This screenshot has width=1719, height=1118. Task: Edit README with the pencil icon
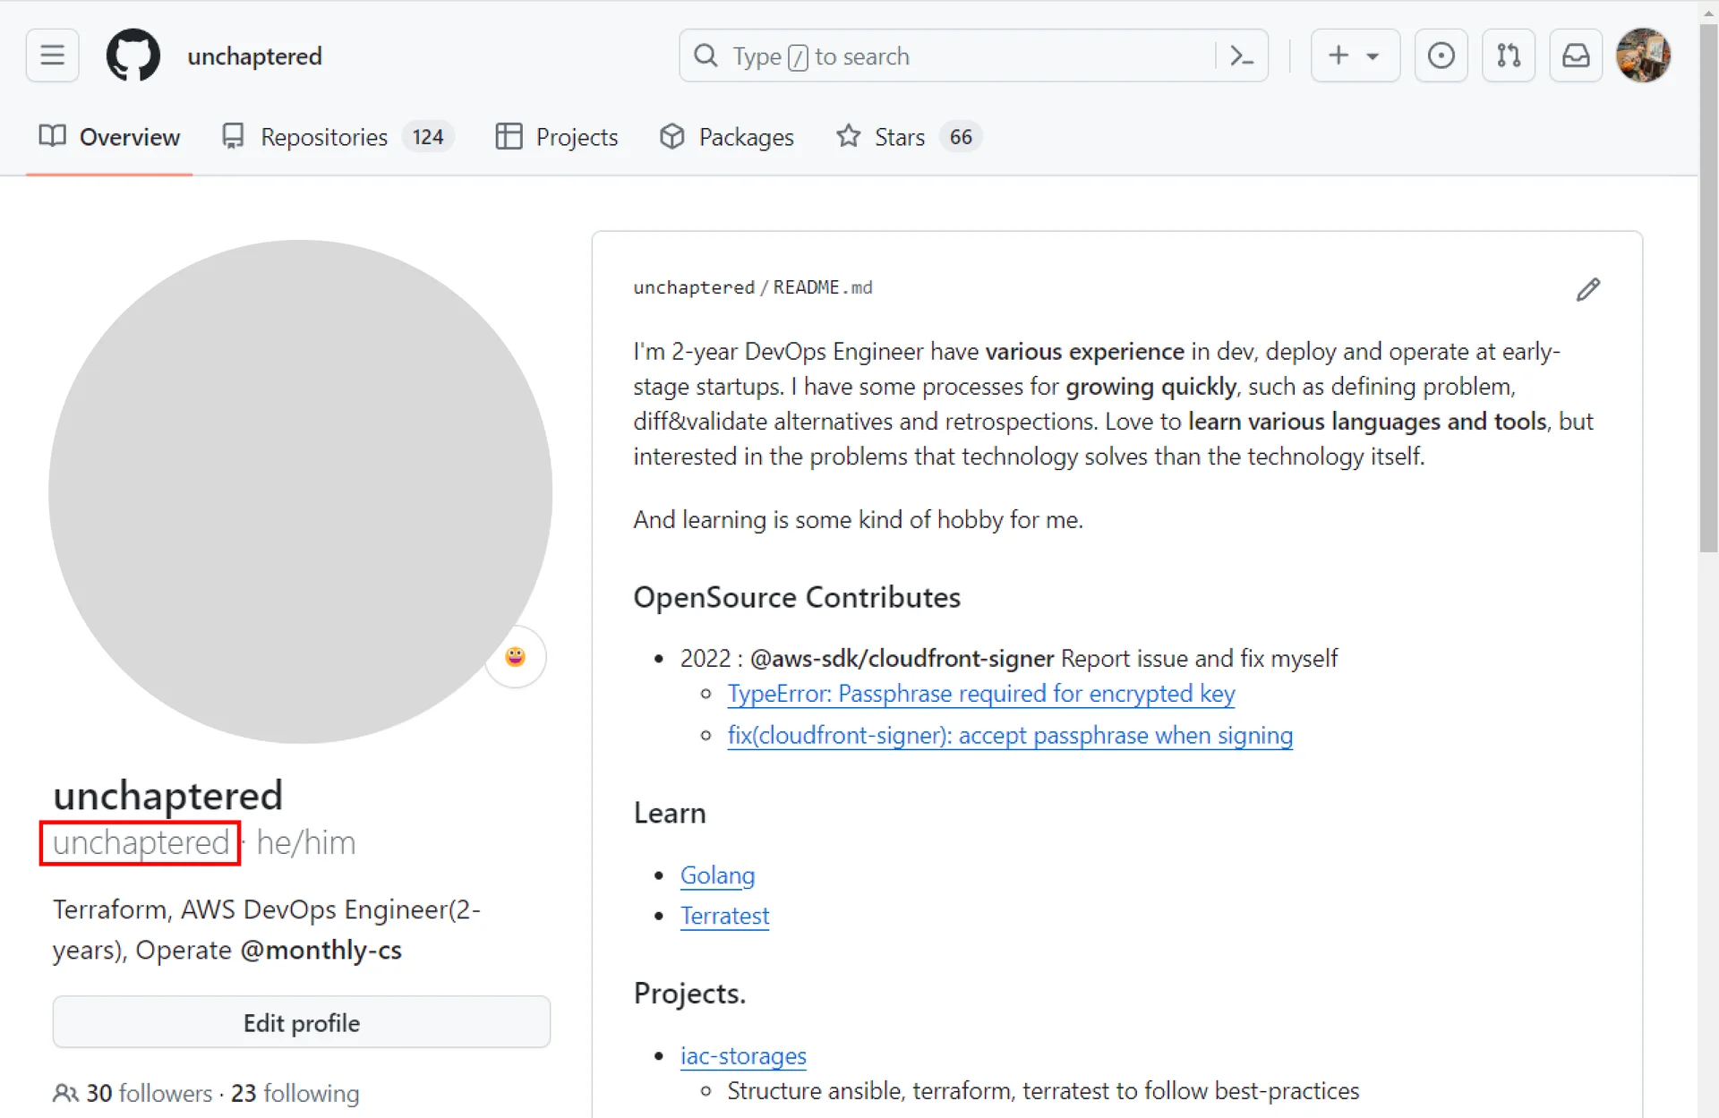click(x=1587, y=289)
